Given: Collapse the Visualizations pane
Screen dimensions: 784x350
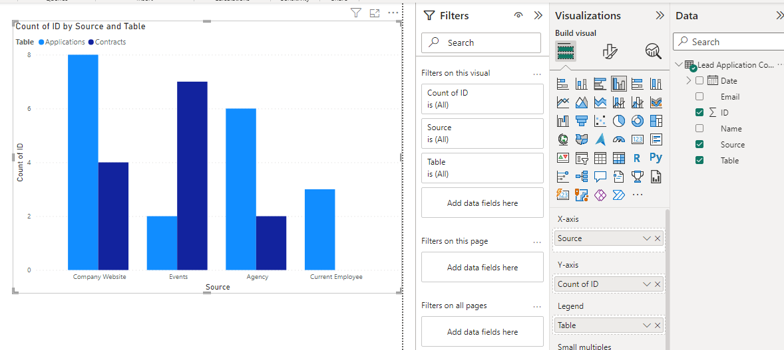Looking at the screenshot, I should click(x=660, y=15).
